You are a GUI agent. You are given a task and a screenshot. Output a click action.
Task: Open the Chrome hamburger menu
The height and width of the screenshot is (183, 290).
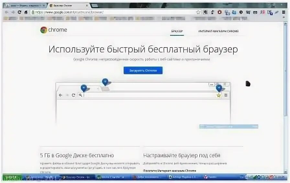coord(284,12)
